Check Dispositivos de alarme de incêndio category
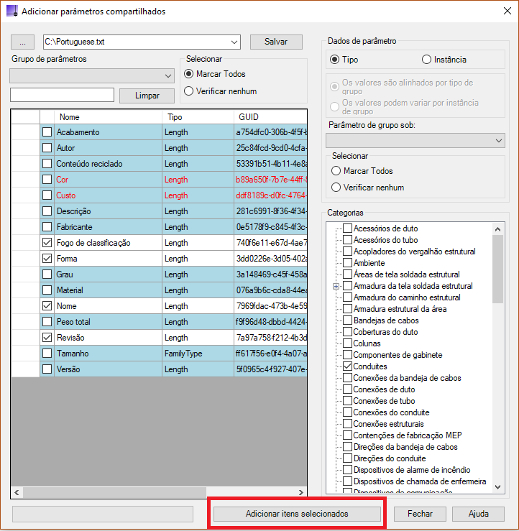519x531 pixels. pyautogui.click(x=347, y=470)
